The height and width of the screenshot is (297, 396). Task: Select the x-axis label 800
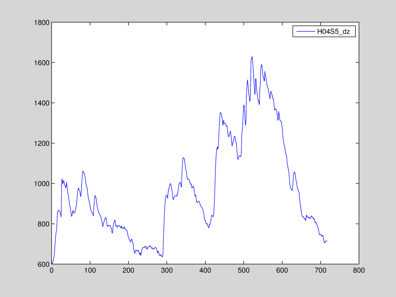359,271
